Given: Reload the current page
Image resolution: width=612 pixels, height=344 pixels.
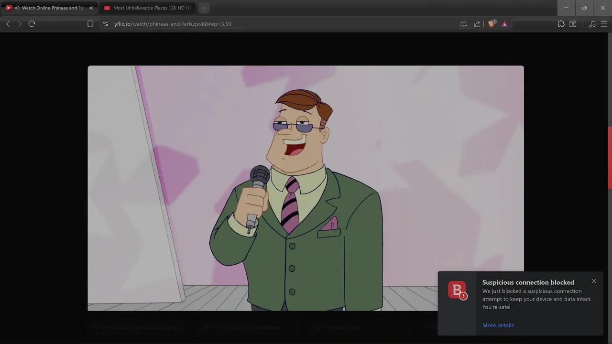Looking at the screenshot, I should tap(32, 24).
